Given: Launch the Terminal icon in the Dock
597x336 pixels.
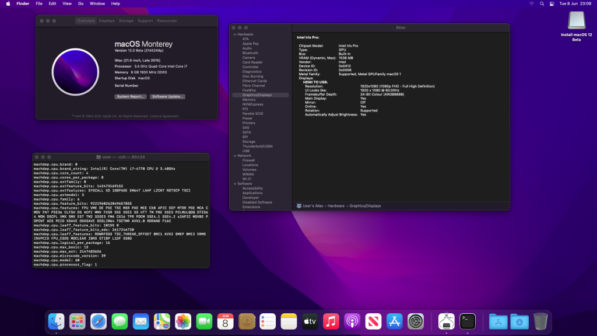Looking at the screenshot, I should coord(468,321).
